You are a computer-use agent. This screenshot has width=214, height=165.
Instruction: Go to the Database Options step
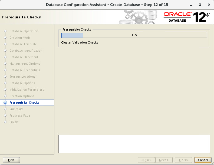22,83
